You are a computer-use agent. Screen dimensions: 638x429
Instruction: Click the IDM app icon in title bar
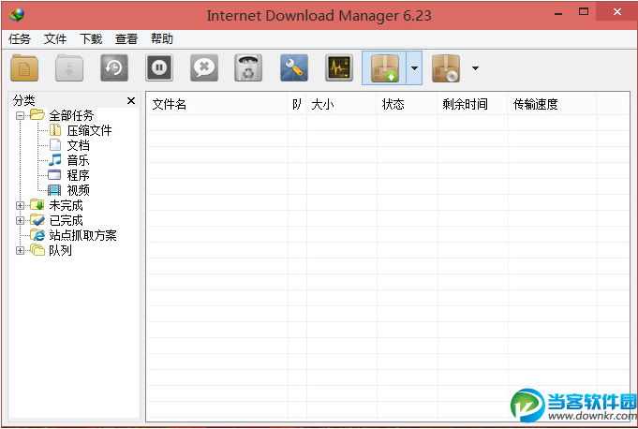17,15
